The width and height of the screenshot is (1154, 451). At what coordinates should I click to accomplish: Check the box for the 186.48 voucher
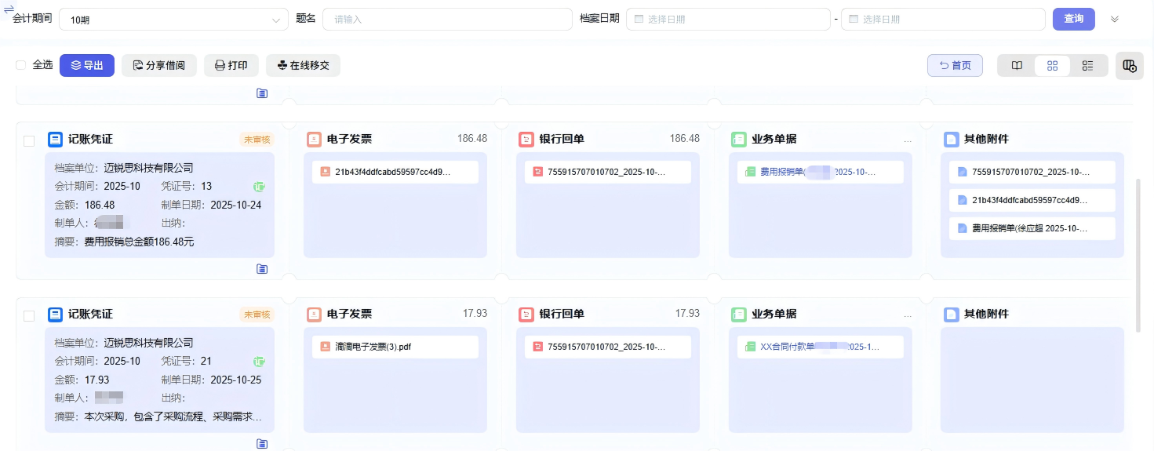pos(29,141)
